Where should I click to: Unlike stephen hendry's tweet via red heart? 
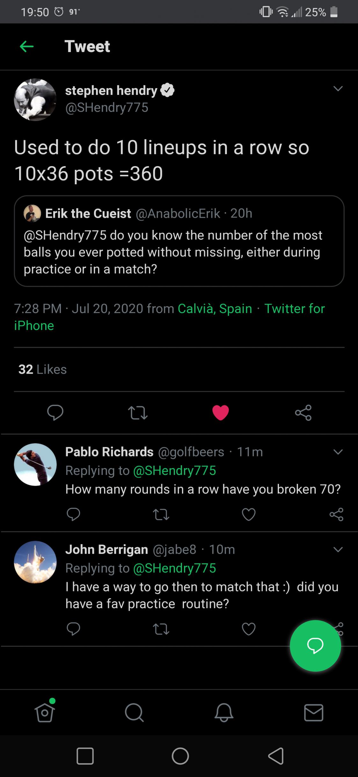click(x=221, y=413)
